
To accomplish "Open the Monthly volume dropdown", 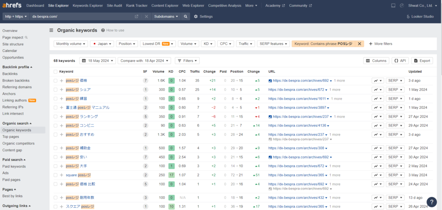I will click(71, 44).
